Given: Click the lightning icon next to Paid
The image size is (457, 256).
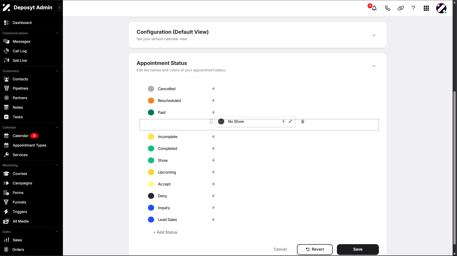Looking at the screenshot, I should pos(213,113).
